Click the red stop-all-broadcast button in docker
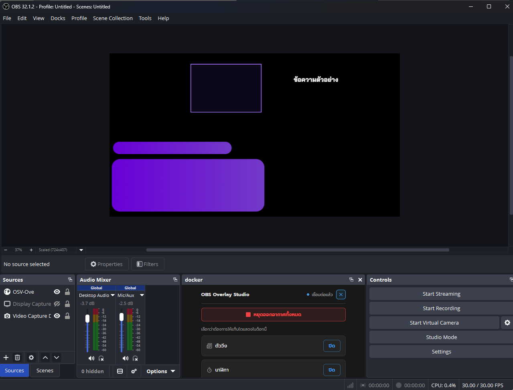 point(274,315)
